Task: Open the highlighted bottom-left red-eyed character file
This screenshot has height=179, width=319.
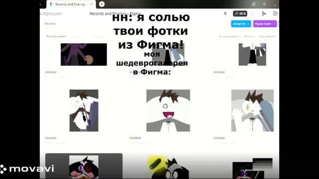Action: tap(84, 167)
